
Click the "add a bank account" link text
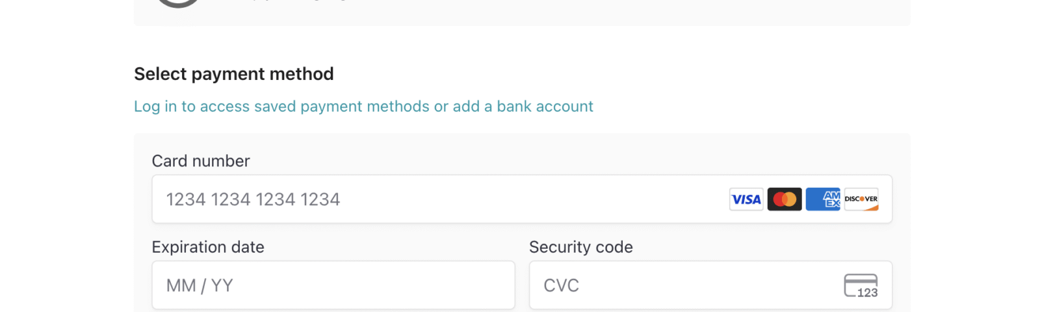click(523, 107)
